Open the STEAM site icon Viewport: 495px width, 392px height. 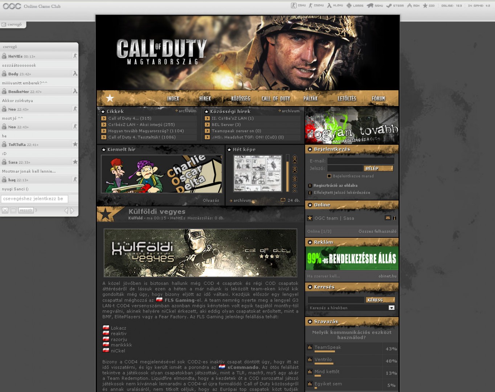coord(389,5)
